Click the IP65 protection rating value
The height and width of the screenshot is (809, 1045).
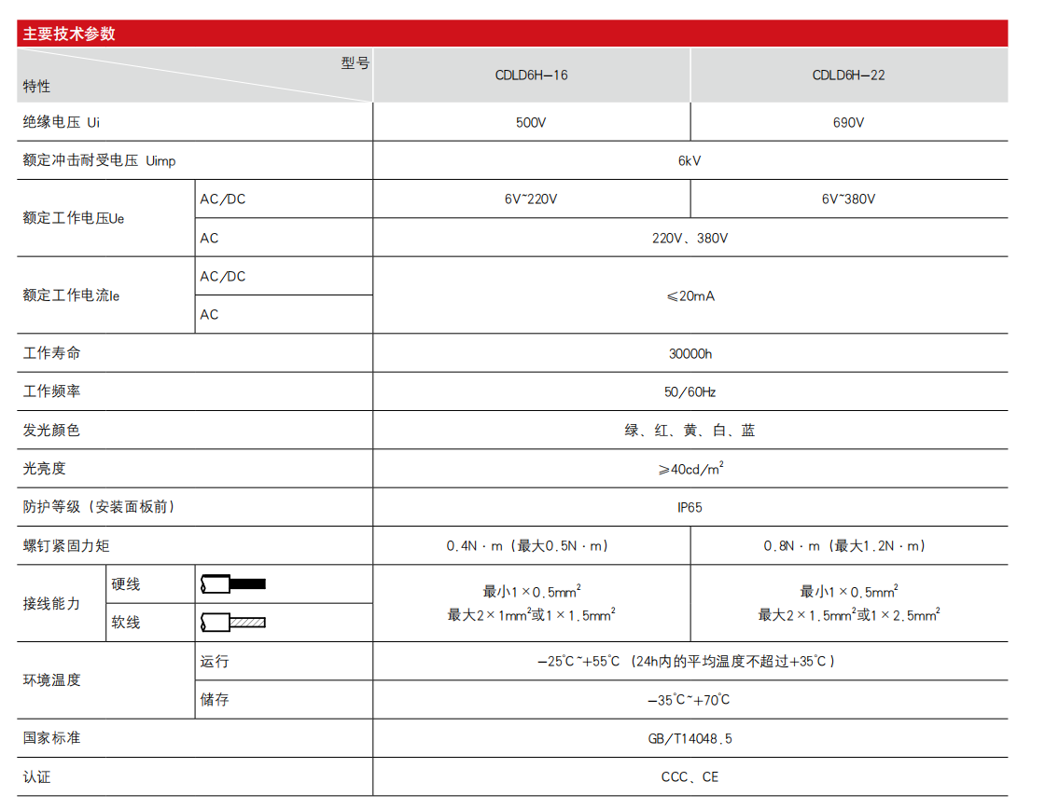(690, 507)
